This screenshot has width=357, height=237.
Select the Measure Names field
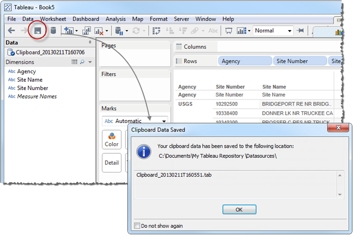tap(37, 97)
